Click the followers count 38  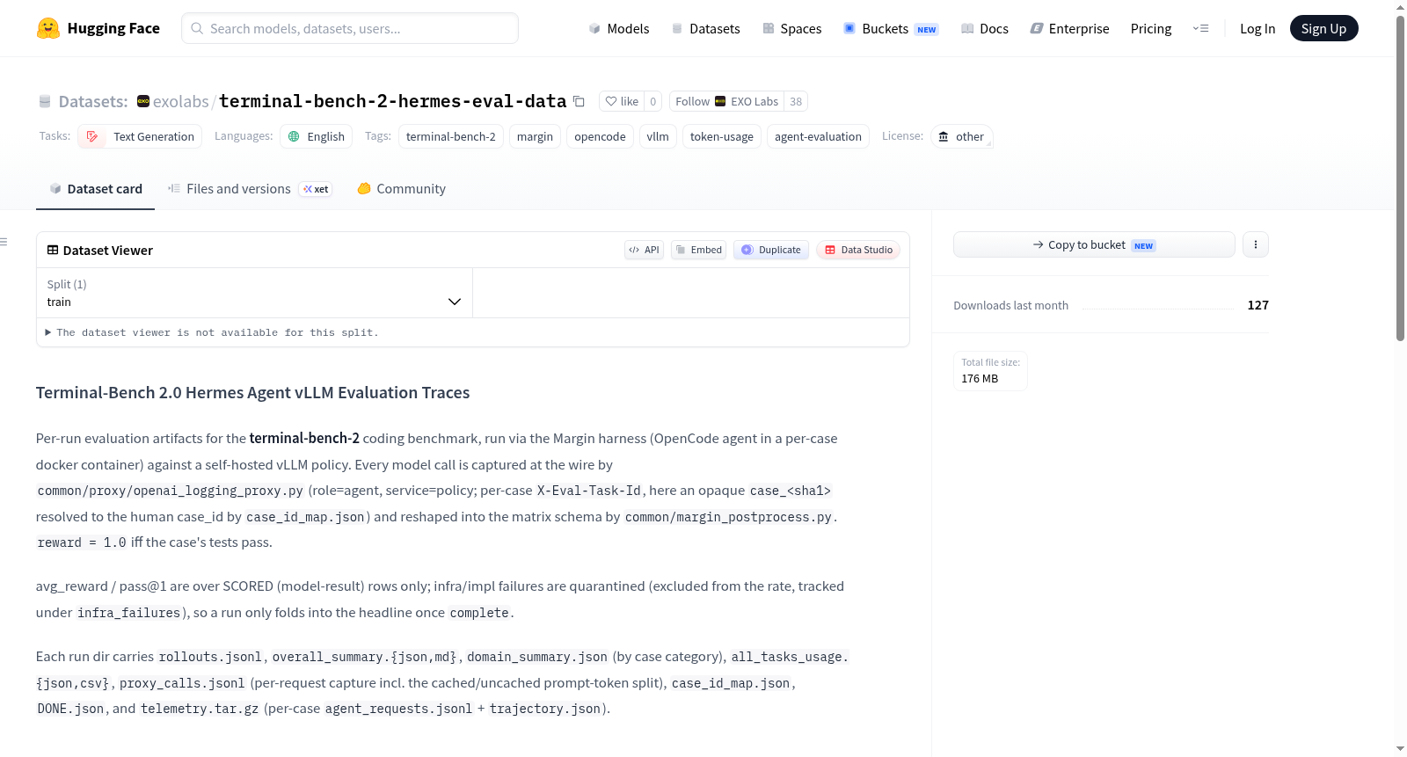[796, 101]
